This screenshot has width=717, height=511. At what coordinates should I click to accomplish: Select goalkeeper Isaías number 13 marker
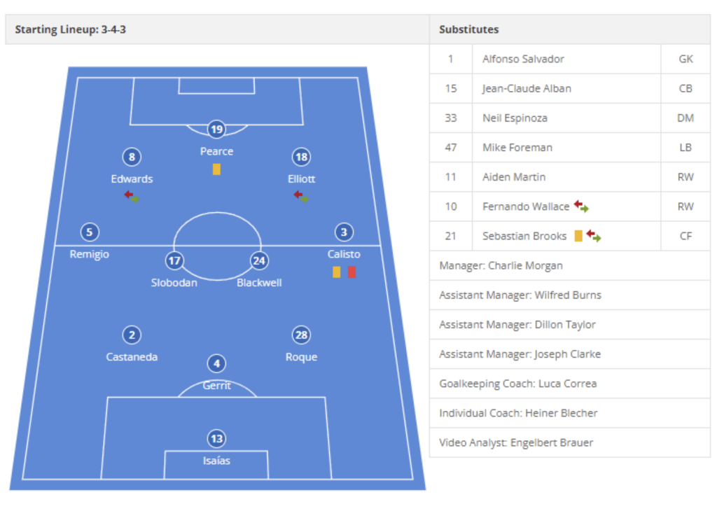(x=216, y=438)
